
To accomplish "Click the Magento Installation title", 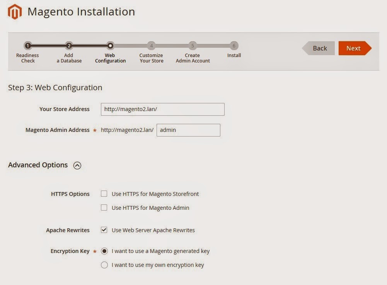I will (81, 12).
